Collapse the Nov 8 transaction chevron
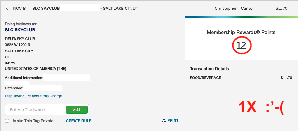The image size is (298, 131). [8, 9]
